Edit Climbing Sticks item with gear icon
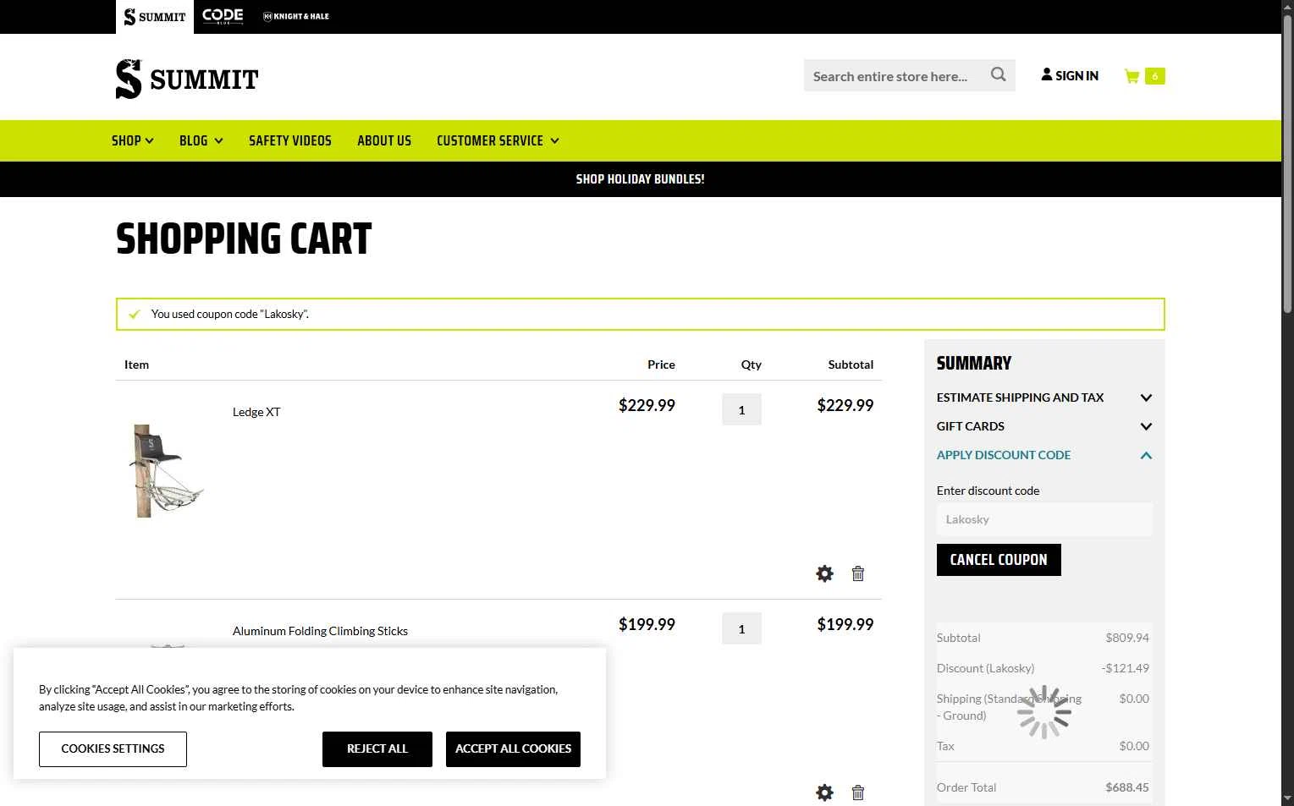The height and width of the screenshot is (806, 1294). pos(824,792)
